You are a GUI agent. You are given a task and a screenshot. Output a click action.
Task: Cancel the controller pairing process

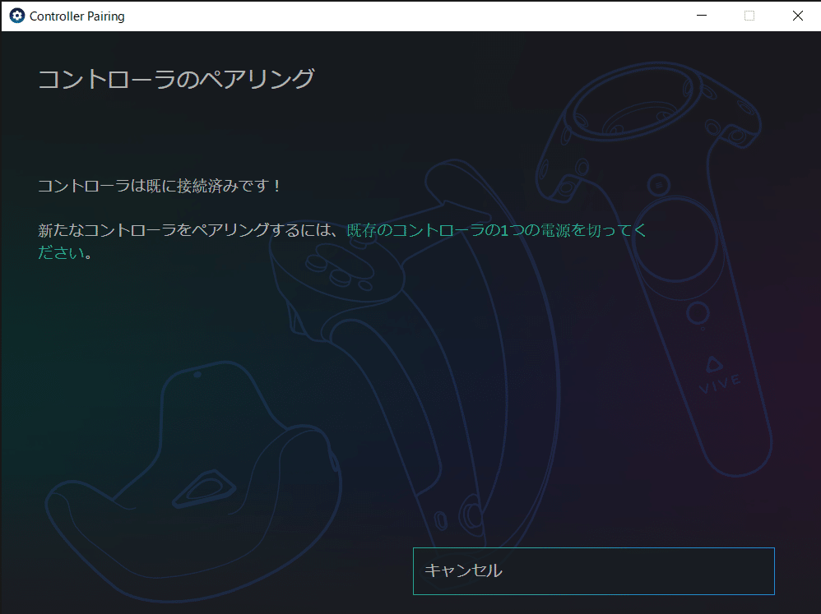point(592,570)
